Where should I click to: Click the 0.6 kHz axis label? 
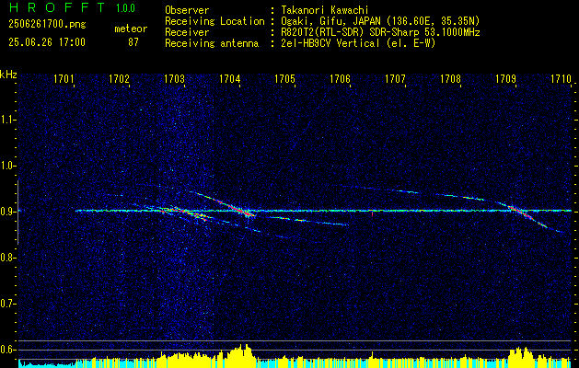click(x=8, y=350)
